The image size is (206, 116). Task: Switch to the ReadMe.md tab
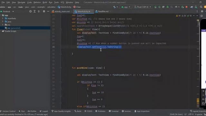102,12
